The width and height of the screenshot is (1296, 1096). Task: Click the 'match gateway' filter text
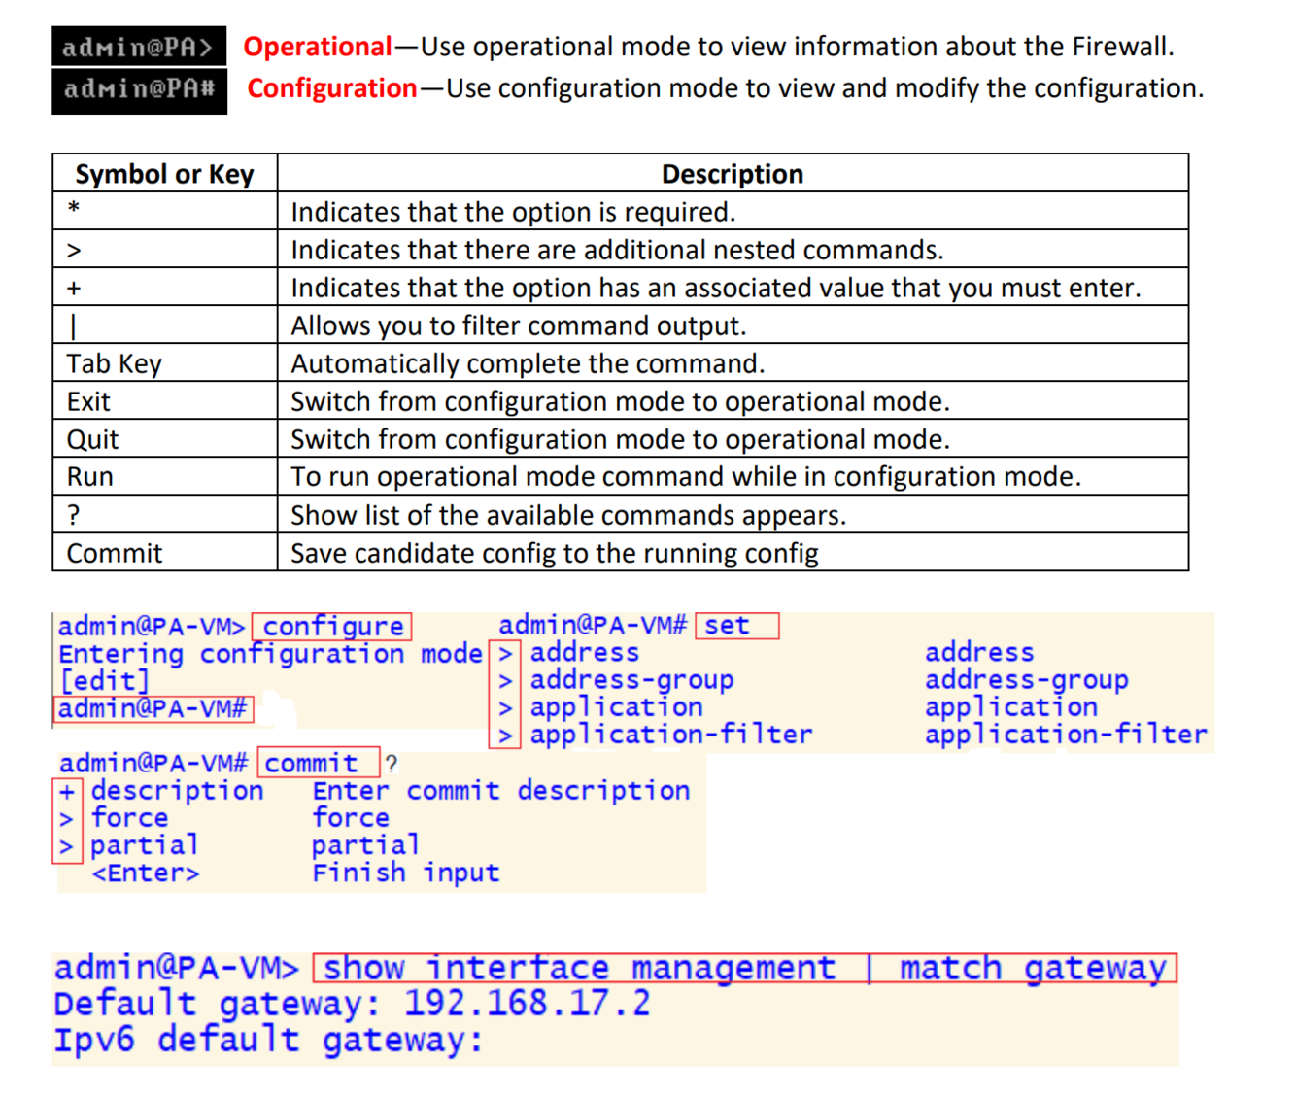click(1033, 969)
